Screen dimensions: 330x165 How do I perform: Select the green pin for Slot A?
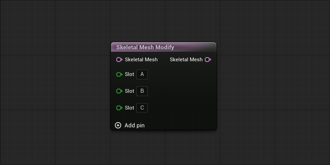[x=119, y=74]
